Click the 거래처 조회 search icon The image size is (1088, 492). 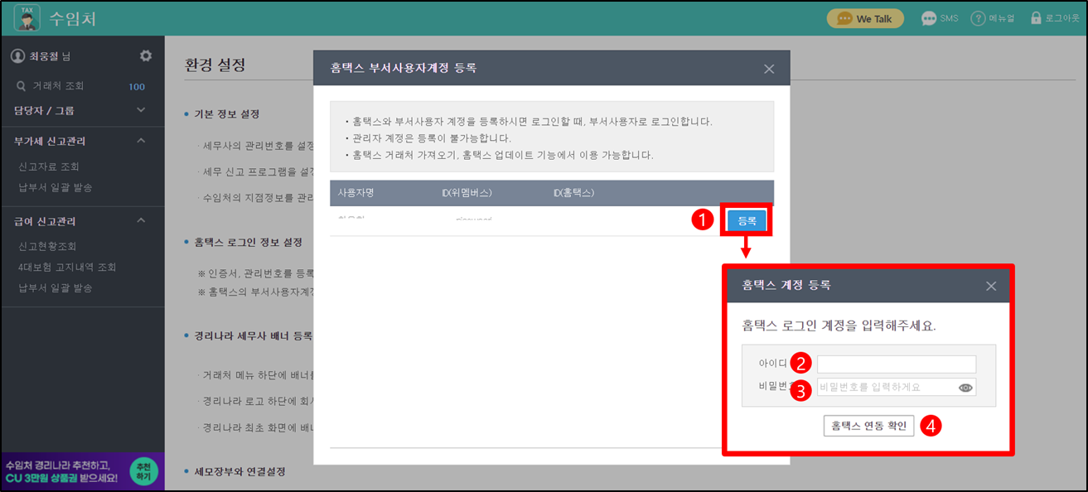pos(22,85)
